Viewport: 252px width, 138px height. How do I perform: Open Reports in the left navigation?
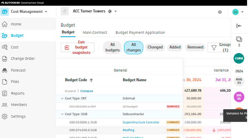click(x=18, y=93)
